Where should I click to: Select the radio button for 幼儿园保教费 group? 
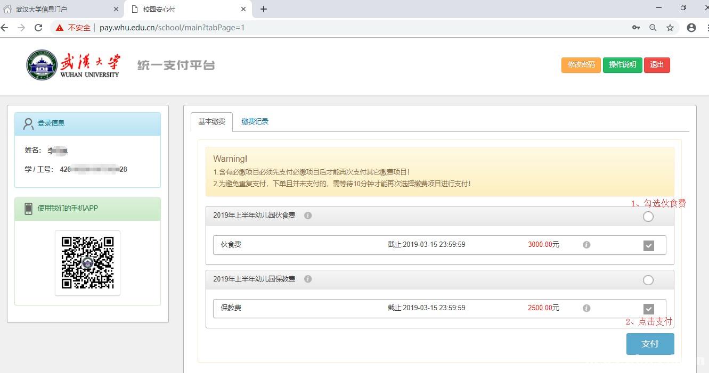(648, 280)
